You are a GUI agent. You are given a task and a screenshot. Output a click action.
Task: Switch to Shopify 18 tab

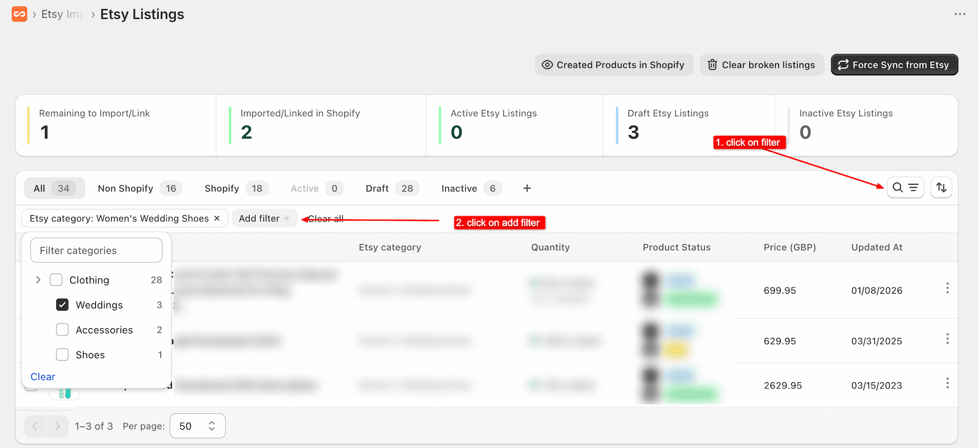(236, 189)
